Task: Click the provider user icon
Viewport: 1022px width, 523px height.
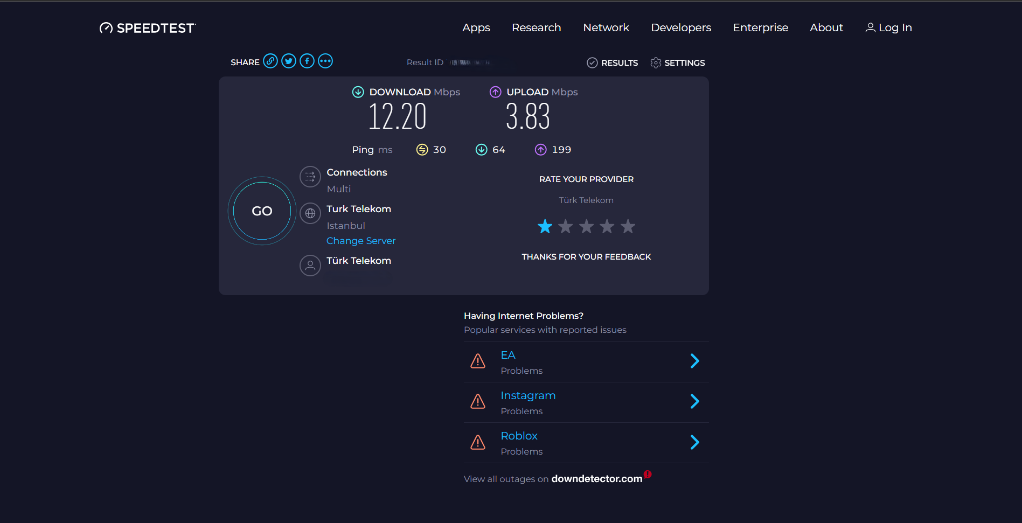Action: click(310, 266)
